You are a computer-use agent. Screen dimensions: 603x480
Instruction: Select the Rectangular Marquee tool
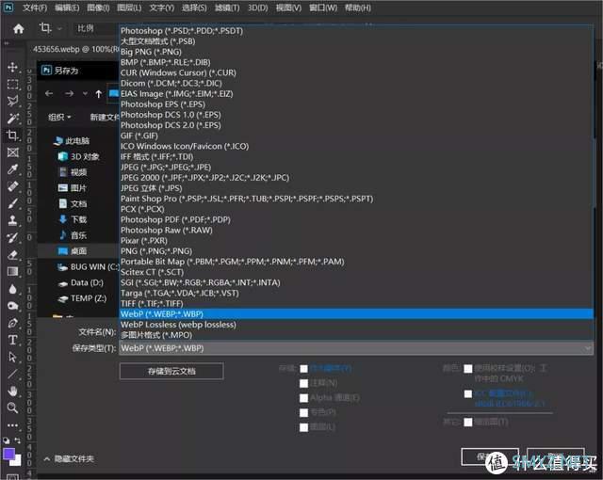pyautogui.click(x=12, y=85)
